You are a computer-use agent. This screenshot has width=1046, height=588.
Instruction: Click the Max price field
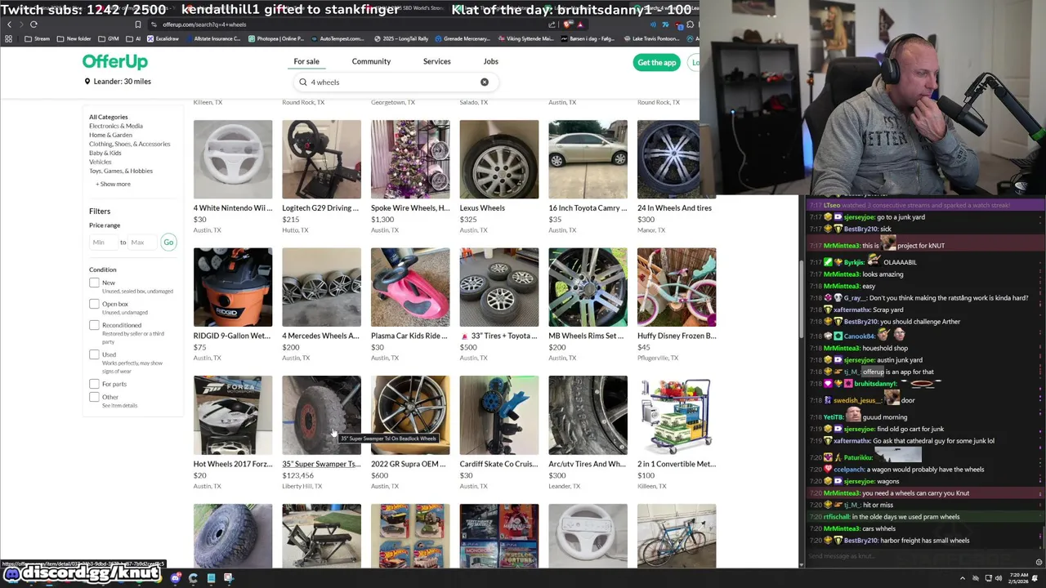(142, 242)
